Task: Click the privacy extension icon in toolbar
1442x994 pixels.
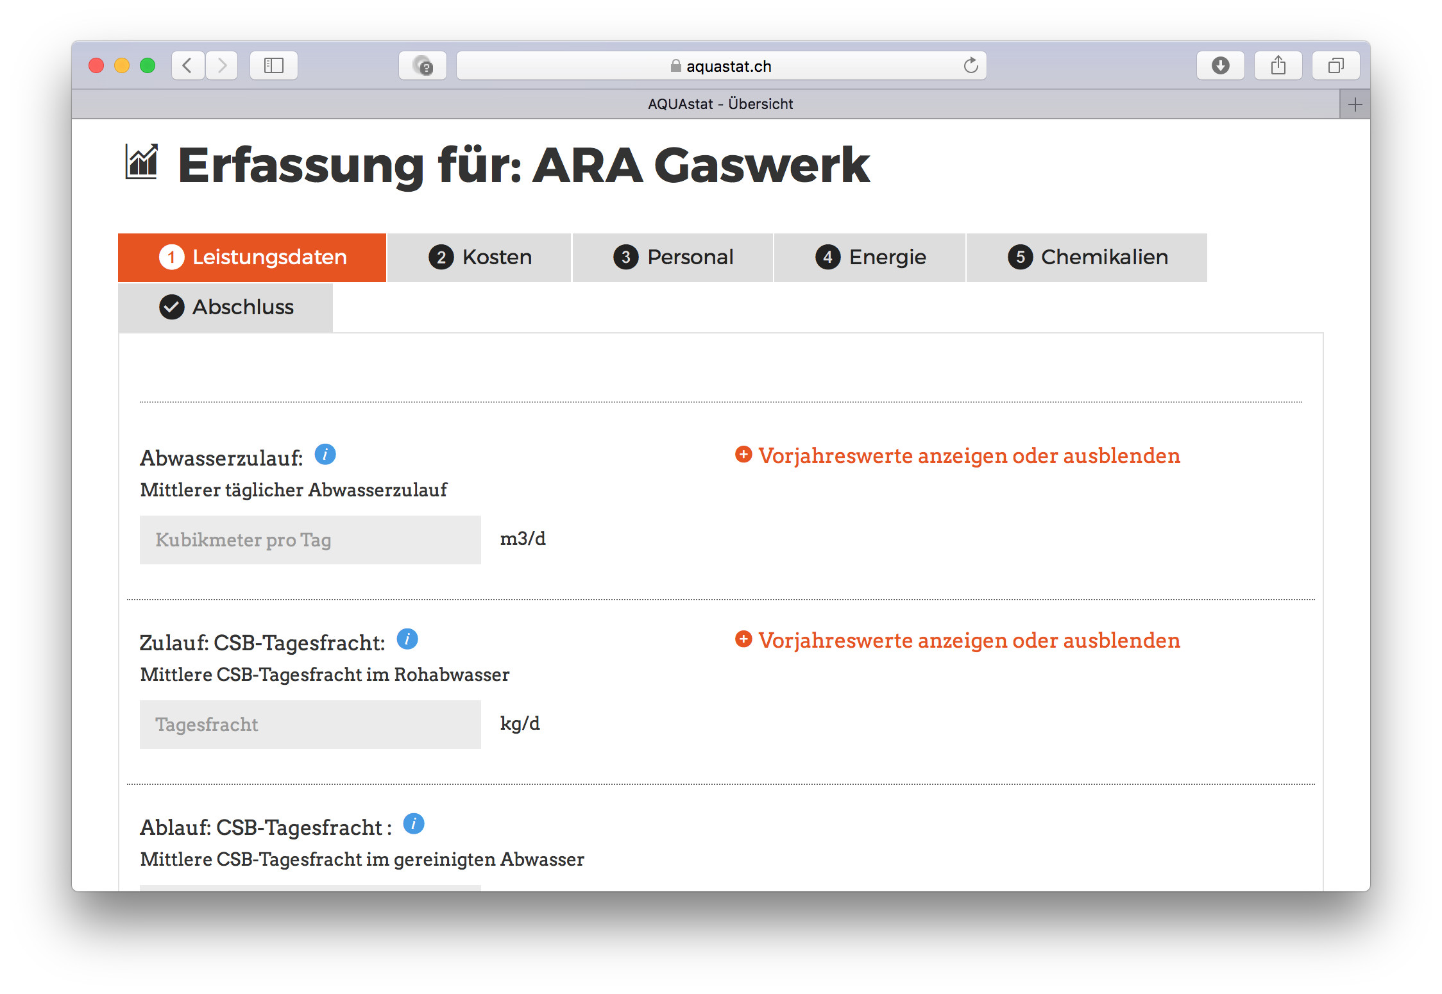Action: [x=423, y=65]
